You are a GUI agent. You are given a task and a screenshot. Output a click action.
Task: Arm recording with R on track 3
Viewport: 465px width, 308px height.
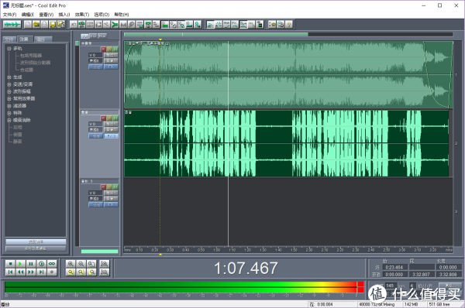pos(103,187)
